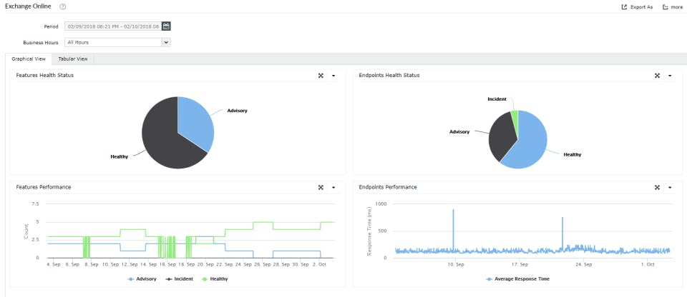This screenshot has height=297, width=687.
Task: Toggle Healthy series in Features Performance legend
Action: (x=215, y=278)
